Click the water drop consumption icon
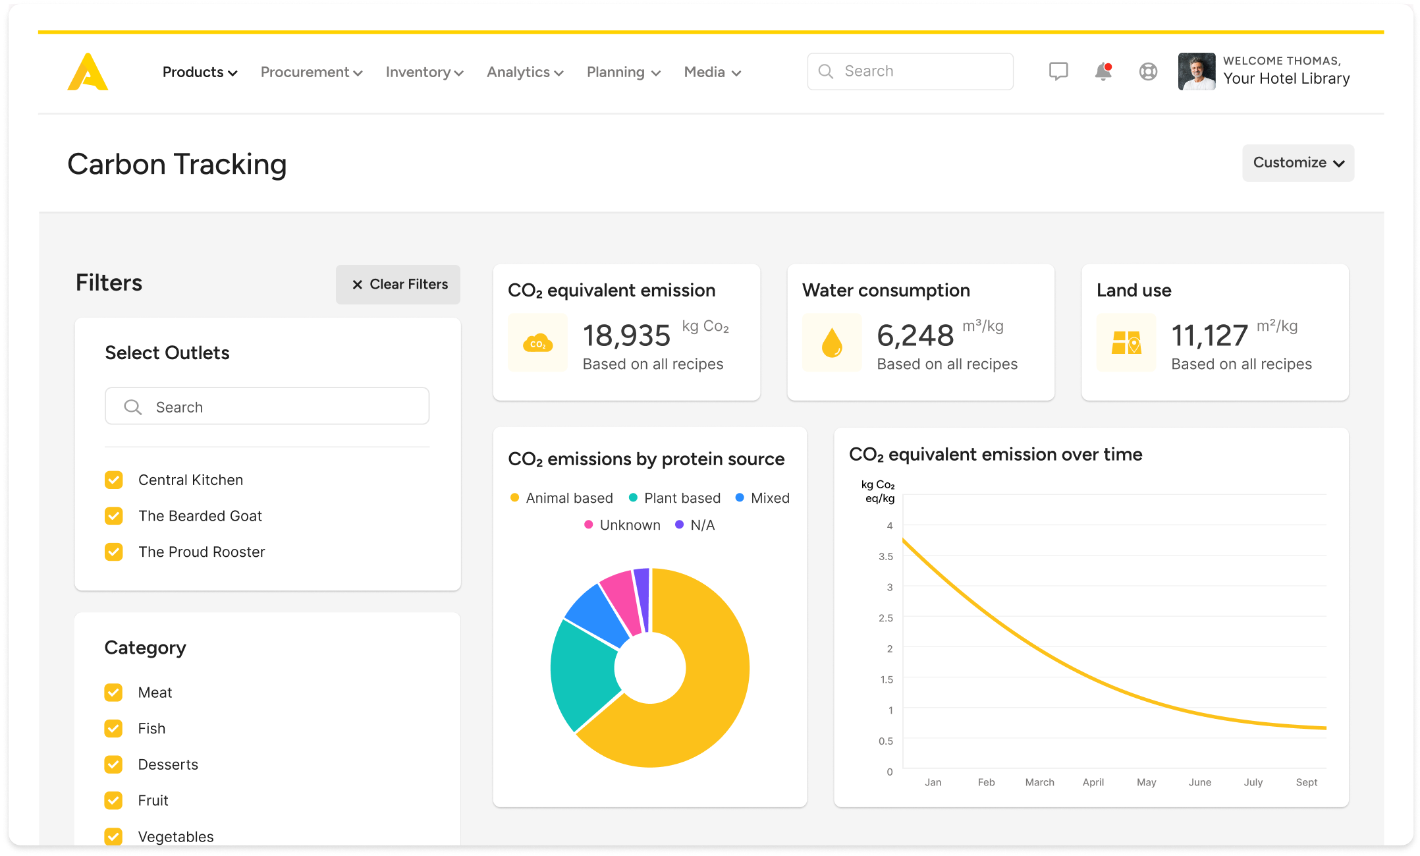 point(832,343)
